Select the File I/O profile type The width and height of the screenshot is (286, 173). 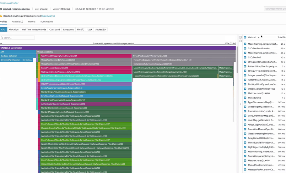coord(81,29)
